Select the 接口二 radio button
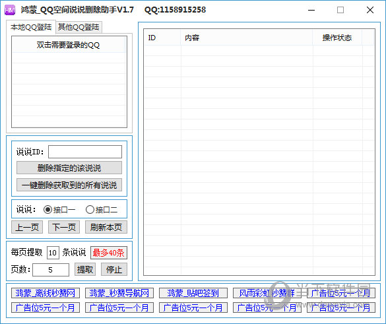This screenshot has width=386, height=324. [x=102, y=210]
